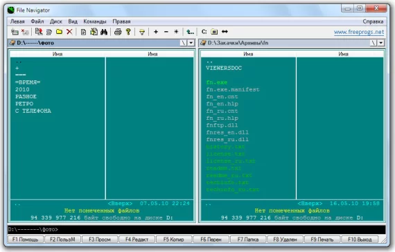Click the yellow question mark help icon
This screenshot has height=252, width=395.
point(128,32)
